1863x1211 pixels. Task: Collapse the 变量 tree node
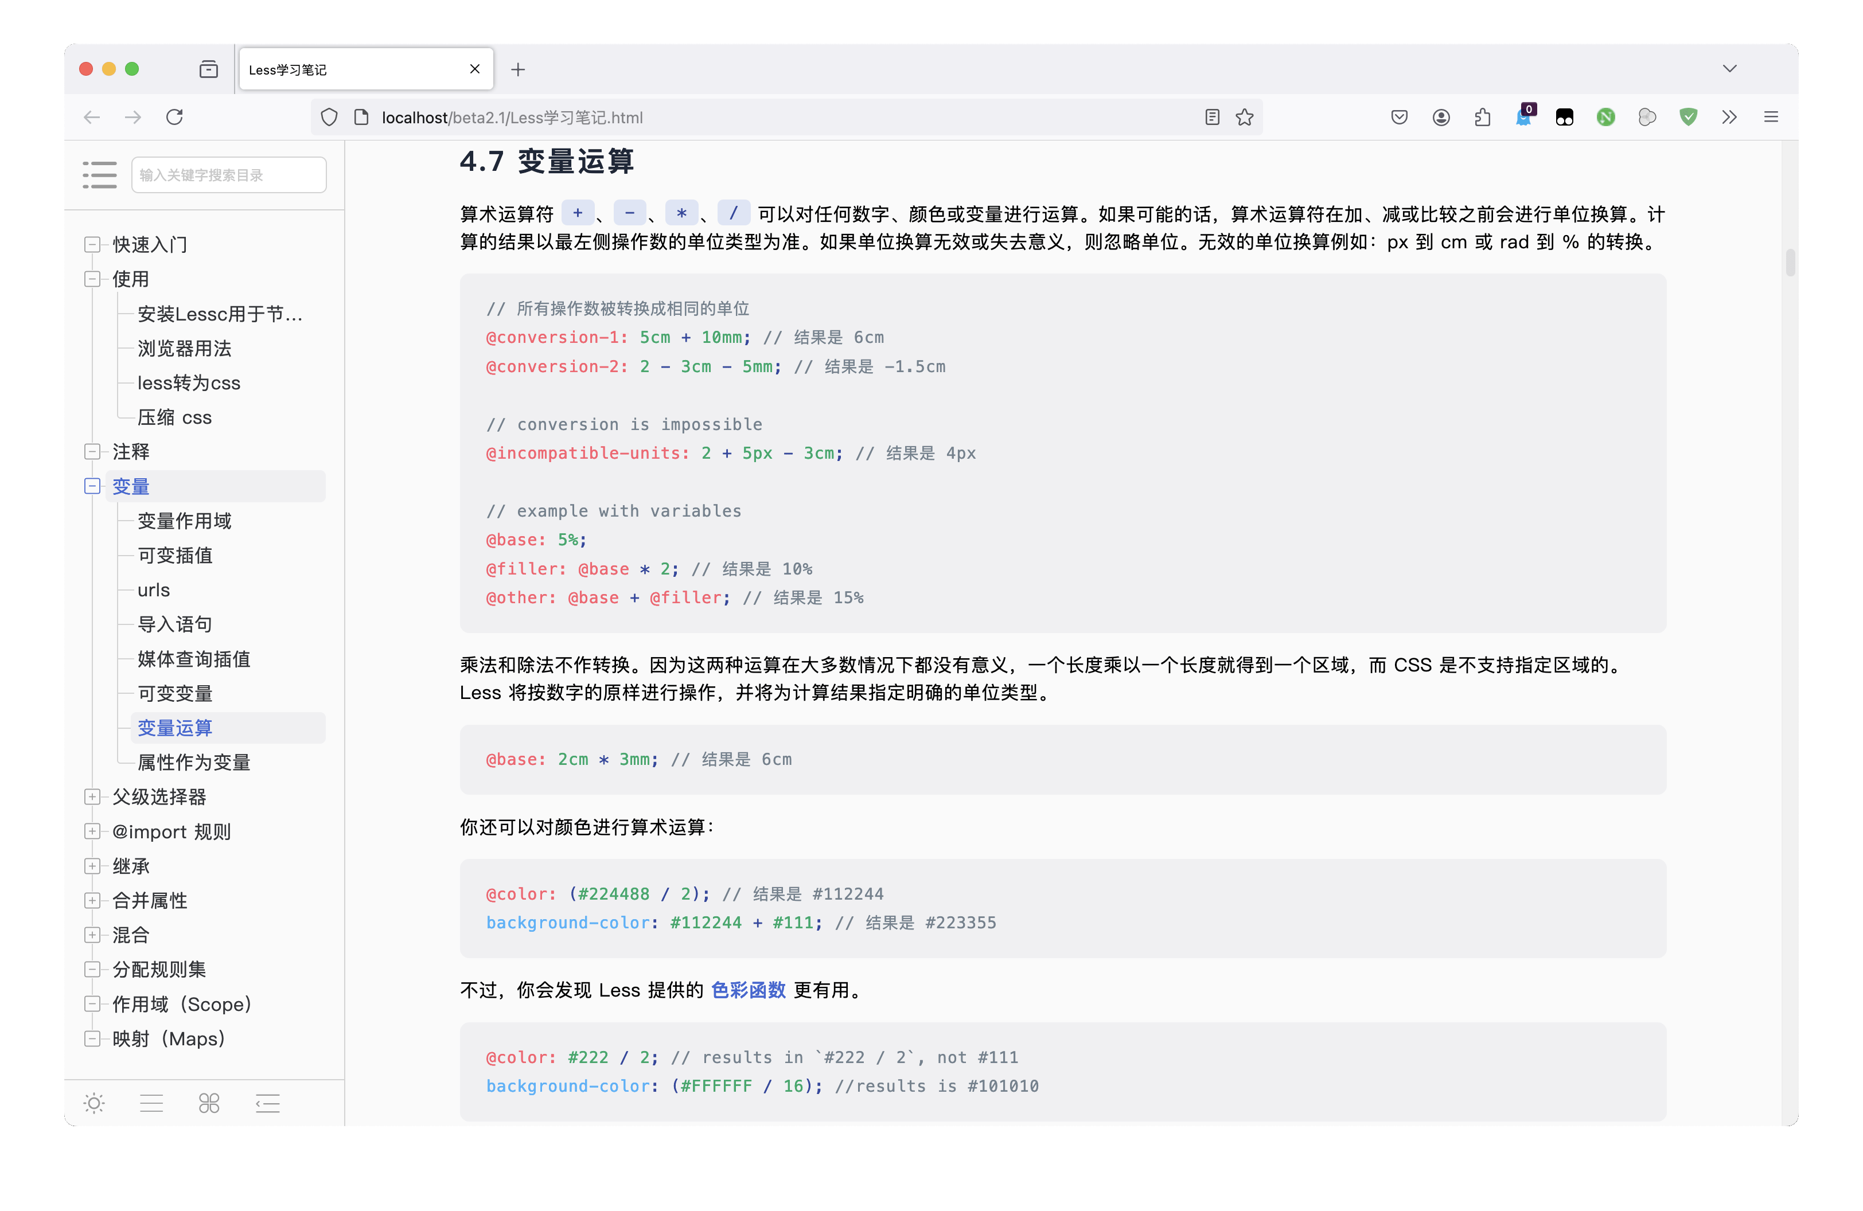(92, 486)
